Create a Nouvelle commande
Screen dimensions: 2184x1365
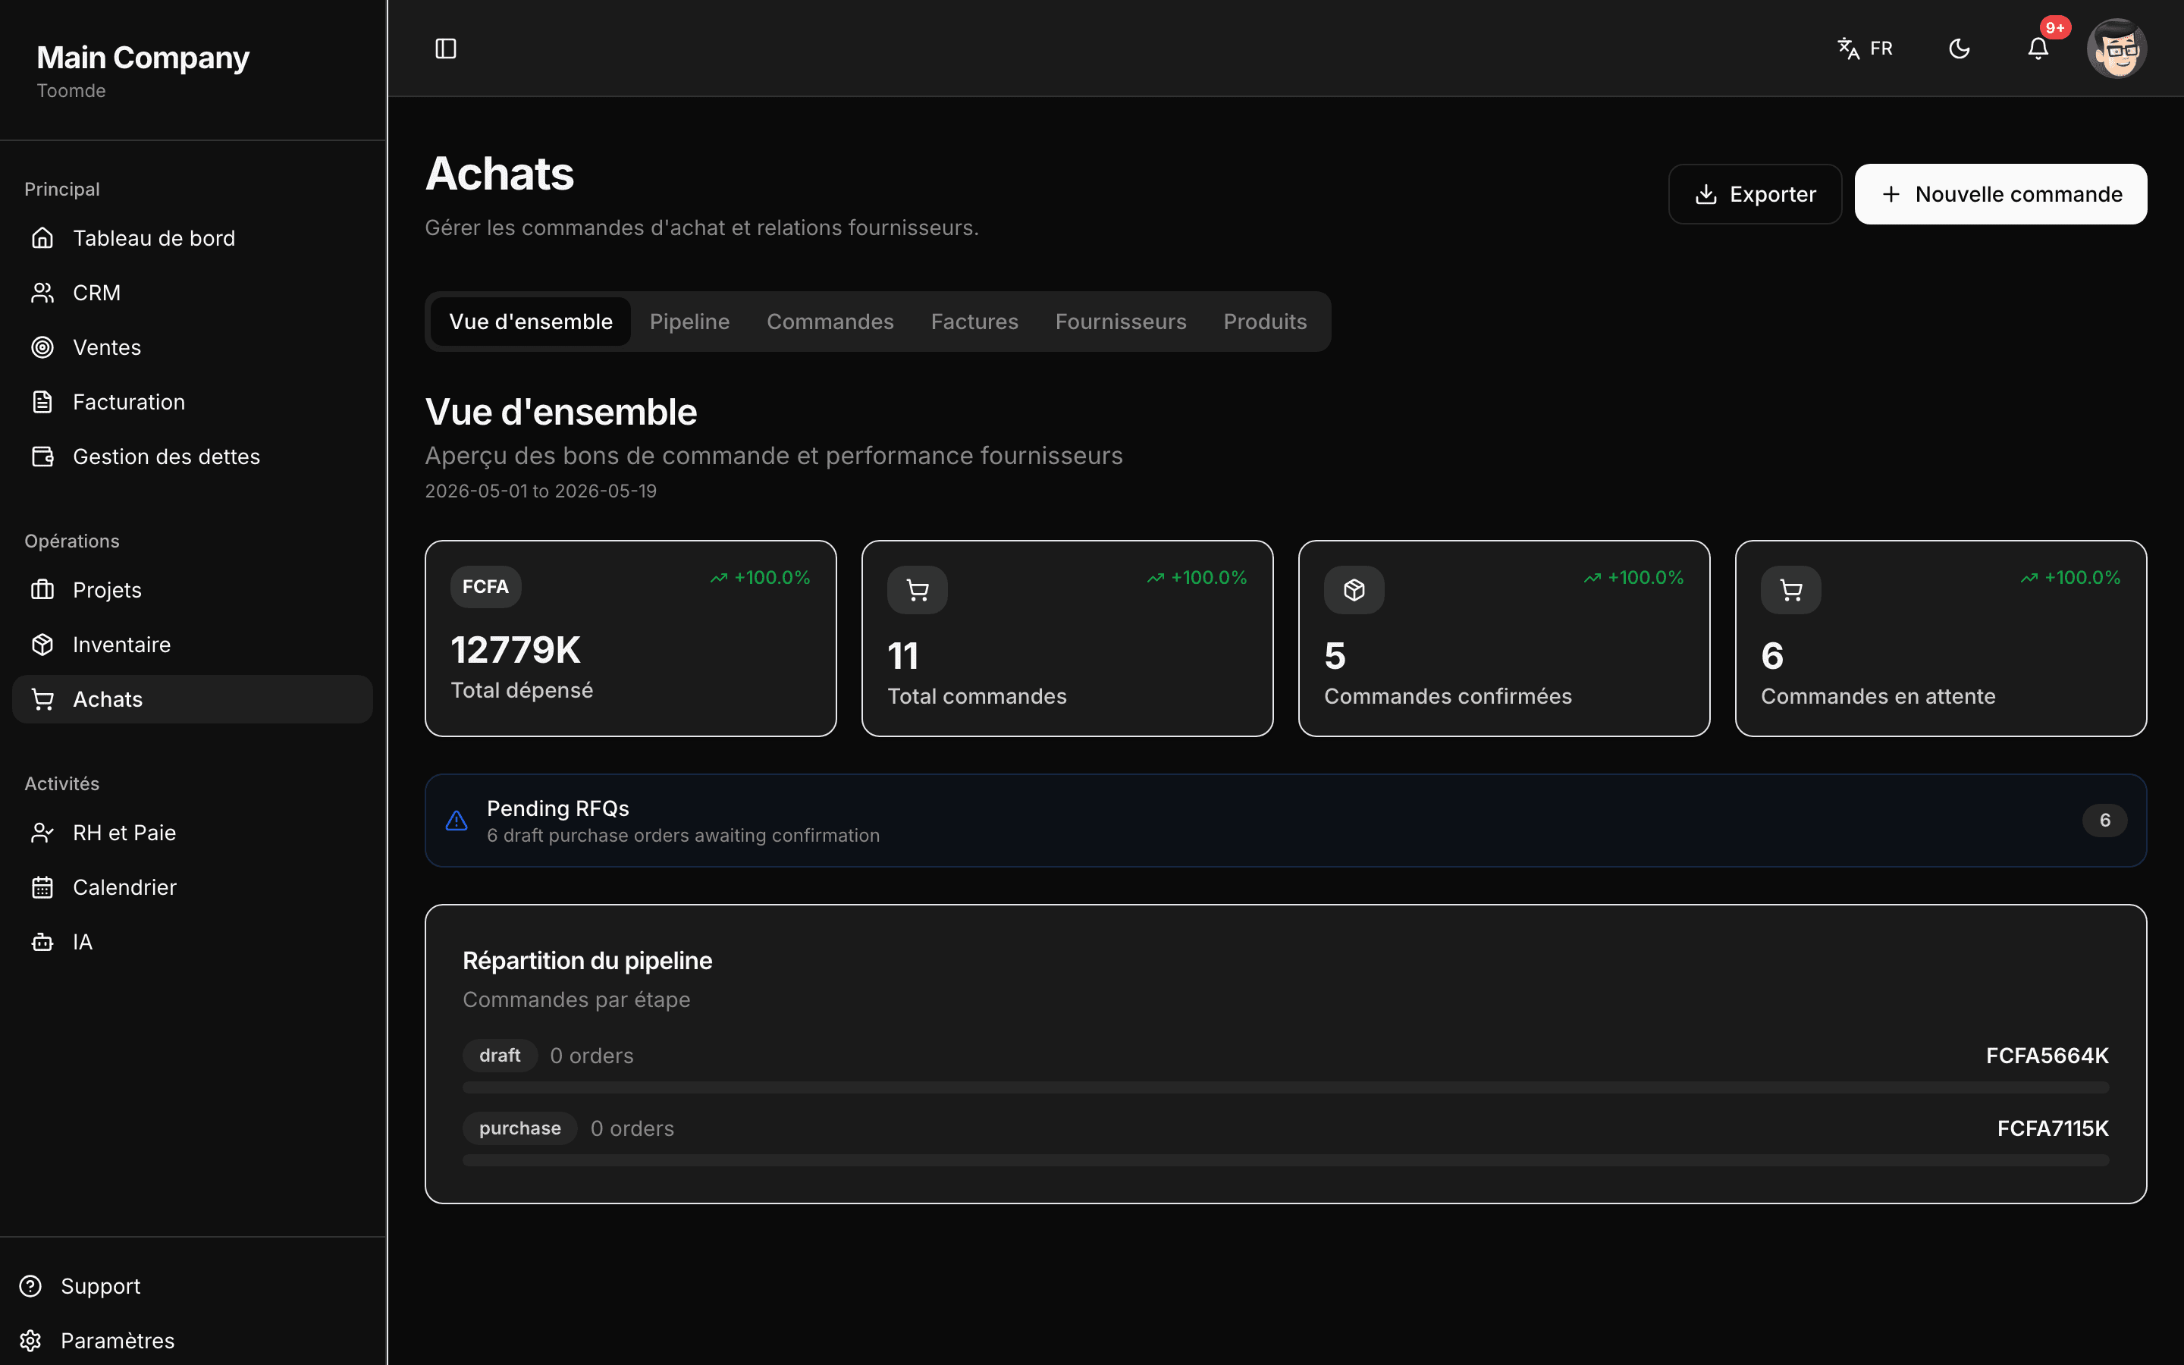[2000, 194]
